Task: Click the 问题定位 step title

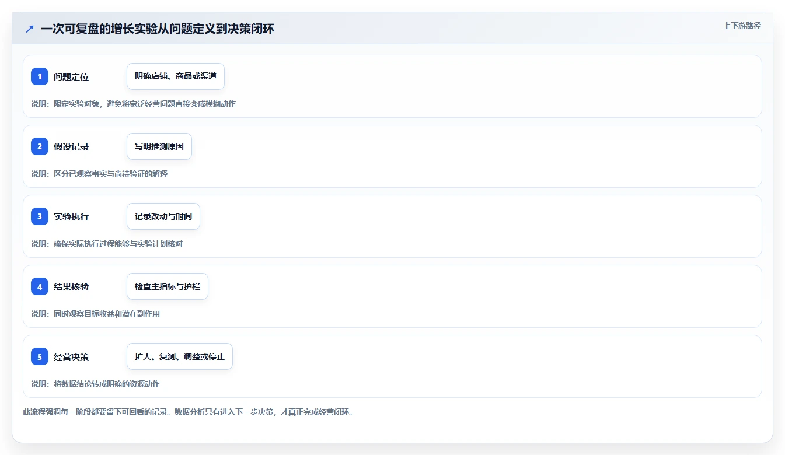Action: click(71, 76)
